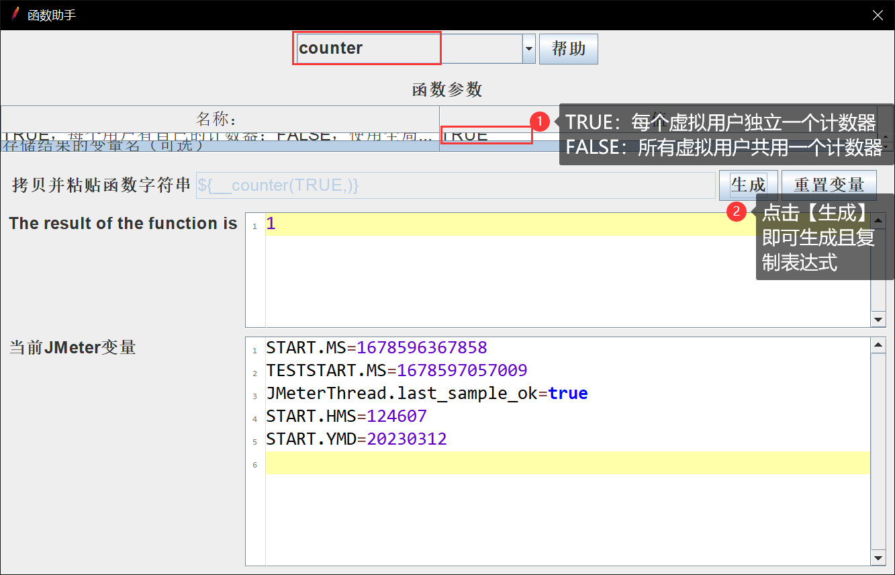Click the ${__counter(TRUE,)} function string field
895x575 pixels.
coord(455,185)
